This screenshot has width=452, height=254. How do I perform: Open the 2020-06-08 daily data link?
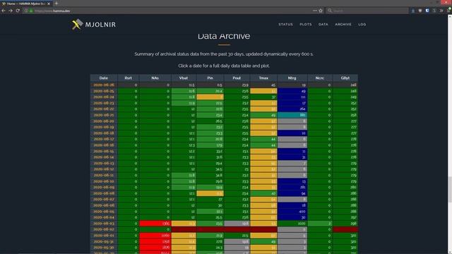[x=104, y=193]
